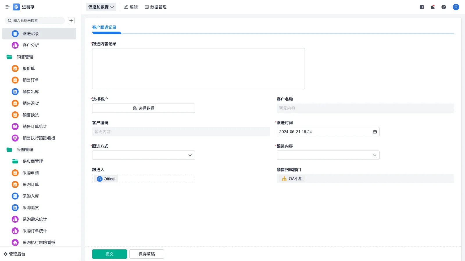Collapse the 采购管理 folder
465x261 pixels.
pyautogui.click(x=9, y=150)
